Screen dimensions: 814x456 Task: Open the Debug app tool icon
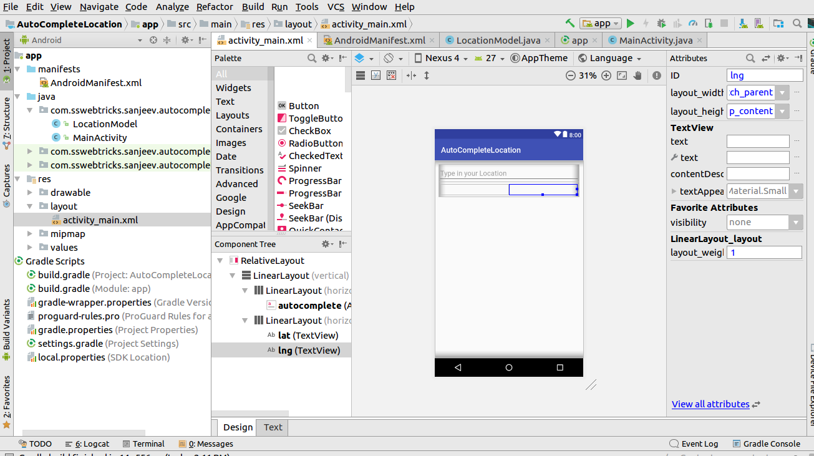pos(661,22)
